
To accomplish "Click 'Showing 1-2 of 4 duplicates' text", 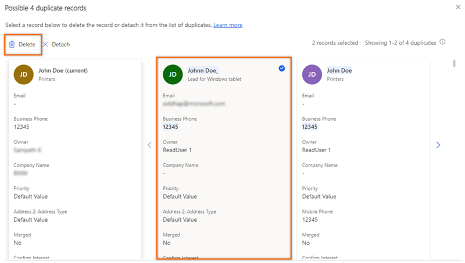I will pyautogui.click(x=400, y=42).
